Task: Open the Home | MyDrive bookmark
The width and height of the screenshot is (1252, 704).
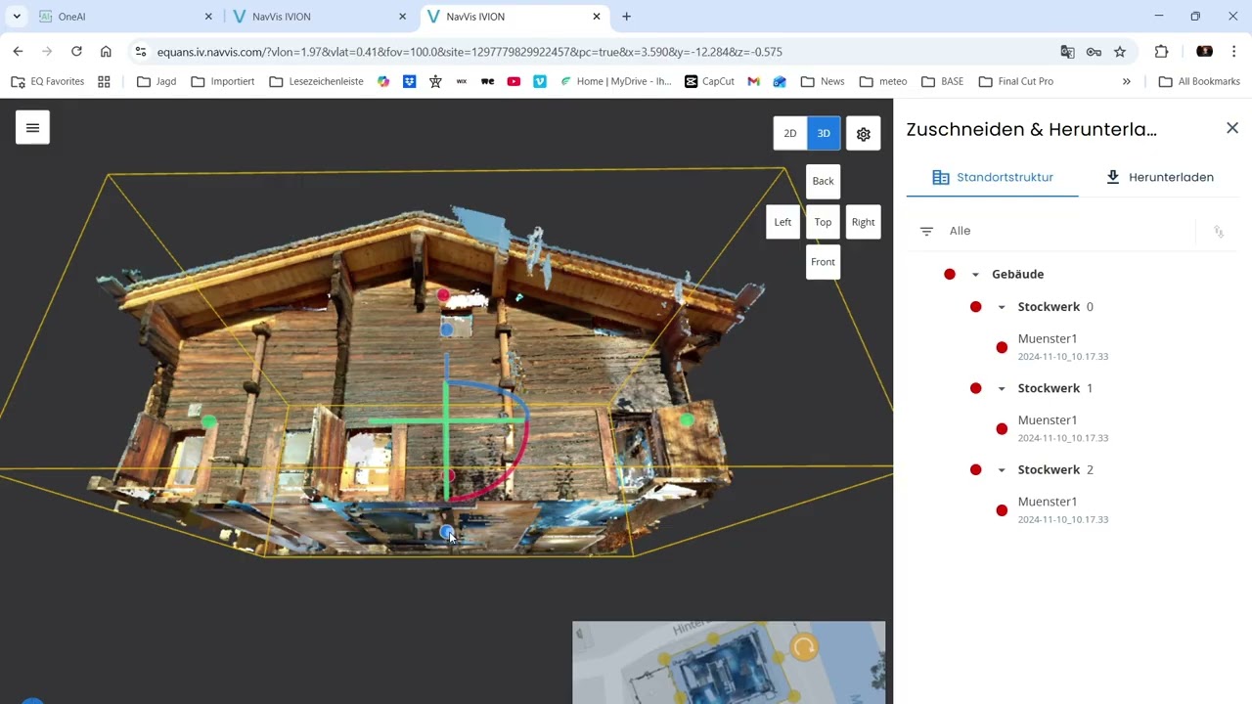Action: click(615, 81)
